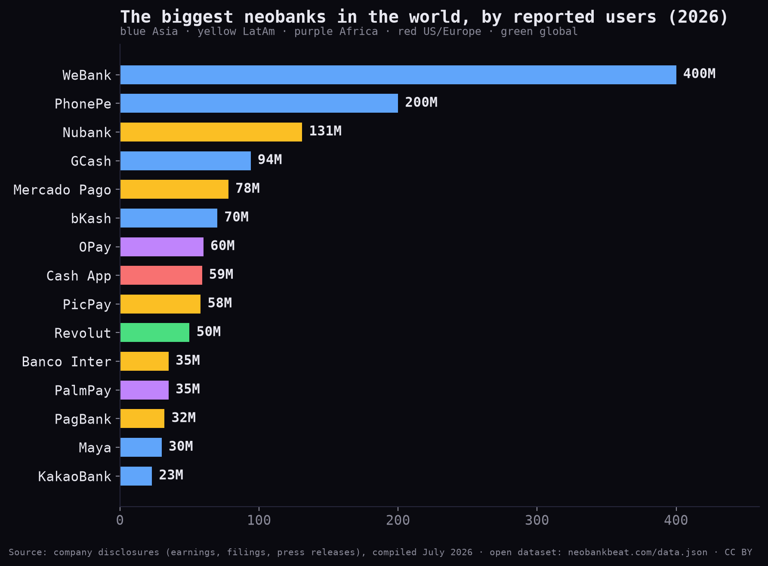Click the '70M' value label

pyautogui.click(x=236, y=217)
